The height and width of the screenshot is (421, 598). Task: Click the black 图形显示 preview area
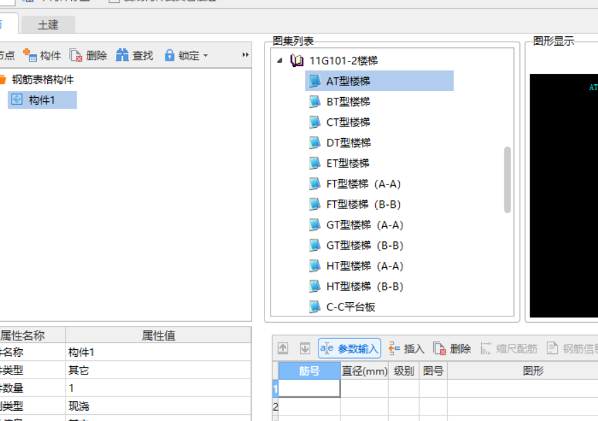coord(564,195)
